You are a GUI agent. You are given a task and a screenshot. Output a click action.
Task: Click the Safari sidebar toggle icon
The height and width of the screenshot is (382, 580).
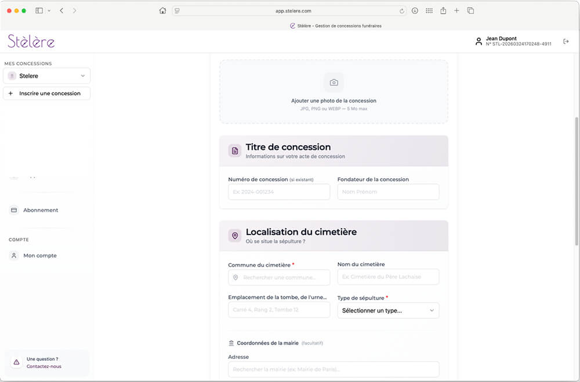[x=39, y=10]
